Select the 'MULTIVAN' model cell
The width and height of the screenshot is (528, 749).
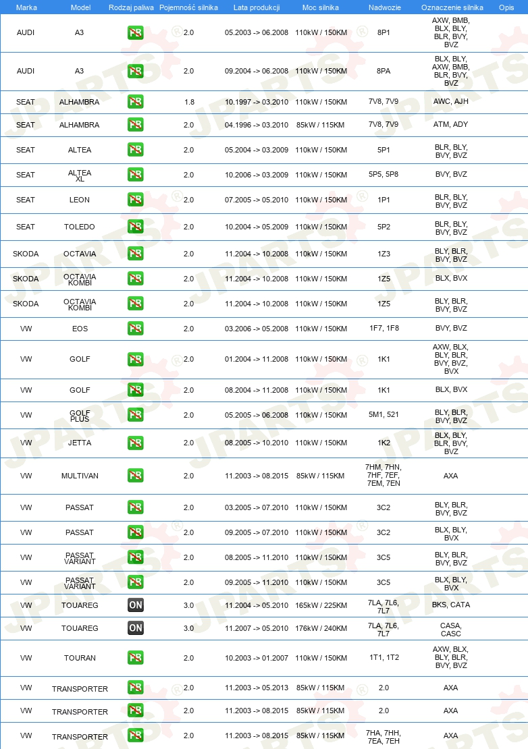[x=80, y=476]
